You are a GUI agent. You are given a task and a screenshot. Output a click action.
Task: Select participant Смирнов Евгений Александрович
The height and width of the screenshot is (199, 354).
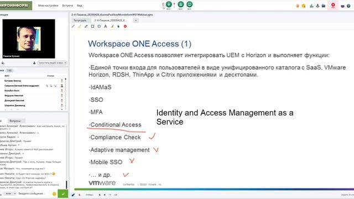22,86
